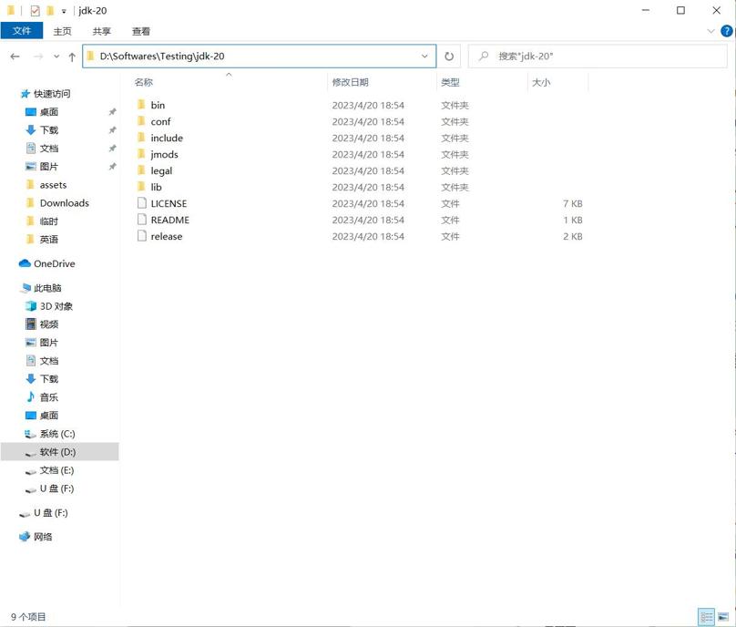The height and width of the screenshot is (627, 736).
Task: Open the 文档 (E:) drive
Action: pos(56,470)
